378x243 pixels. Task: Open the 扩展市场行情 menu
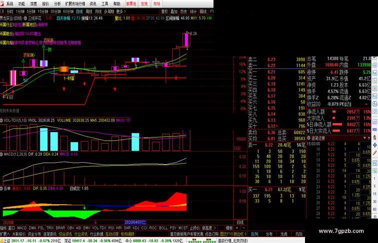click(x=75, y=4)
